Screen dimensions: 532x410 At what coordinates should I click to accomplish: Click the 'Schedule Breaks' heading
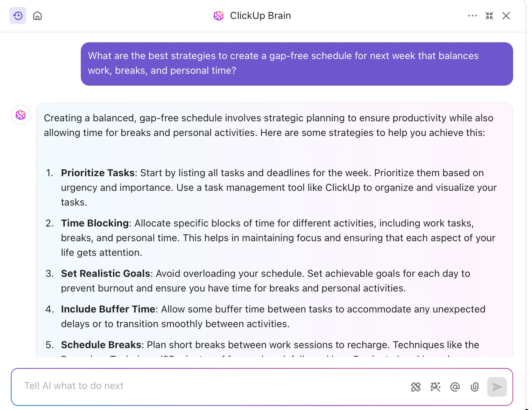pos(101,345)
